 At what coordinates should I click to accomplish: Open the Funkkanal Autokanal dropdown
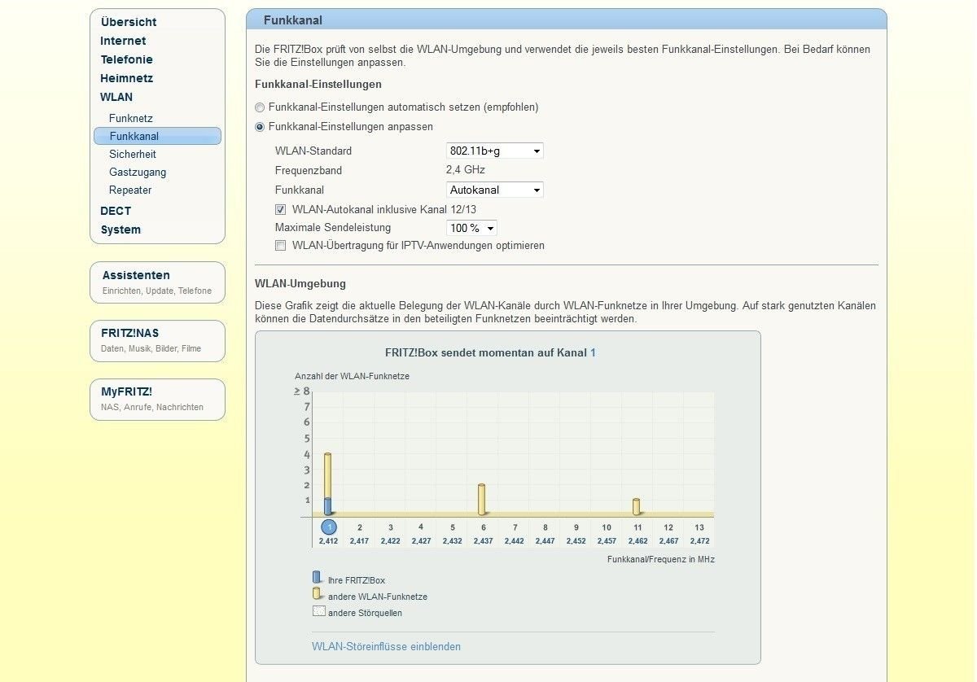(x=495, y=190)
